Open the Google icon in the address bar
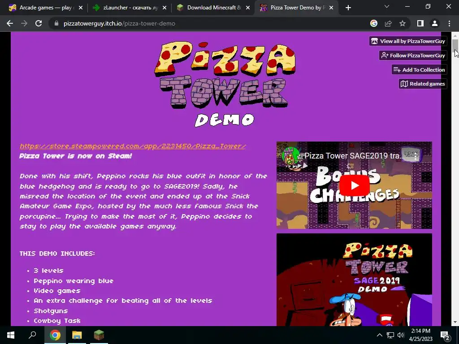 tap(374, 23)
